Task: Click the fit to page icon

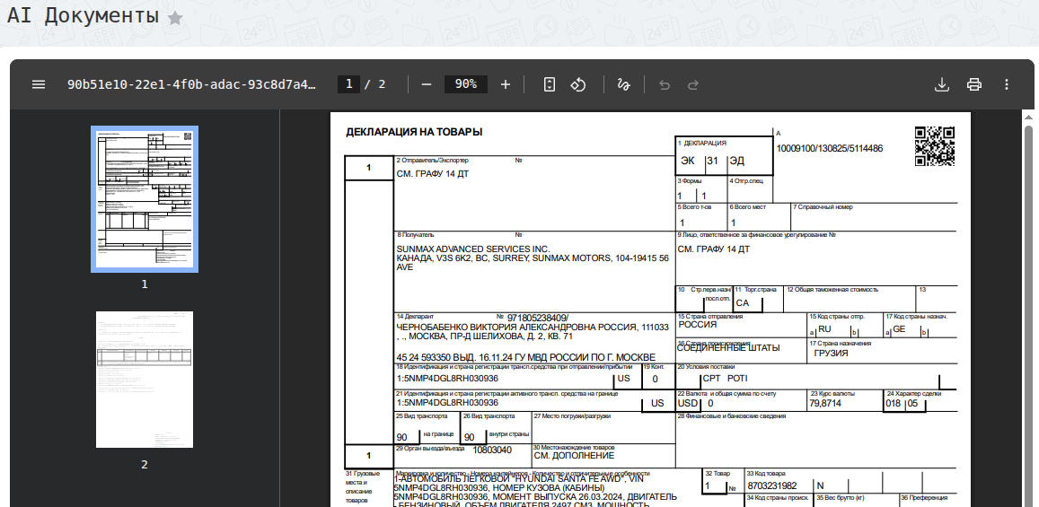Action: coord(550,84)
